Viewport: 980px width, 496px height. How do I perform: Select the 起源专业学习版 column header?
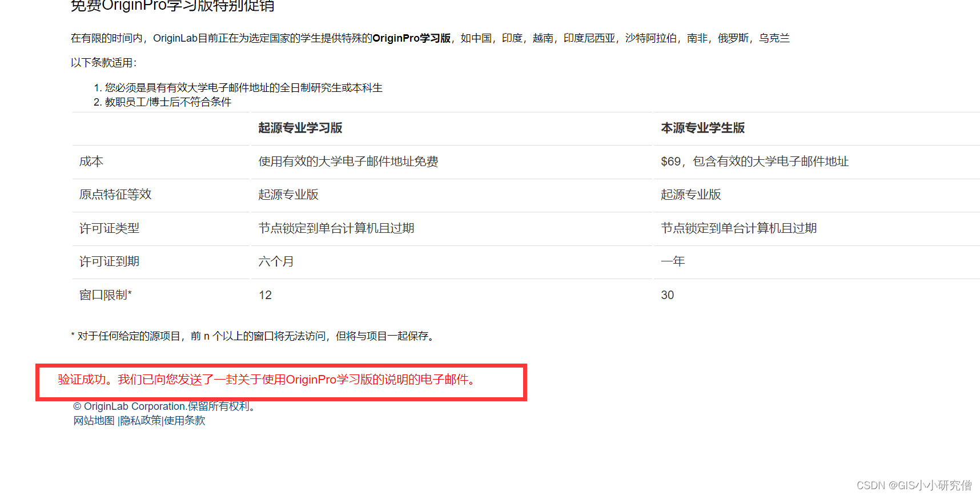pyautogui.click(x=300, y=128)
